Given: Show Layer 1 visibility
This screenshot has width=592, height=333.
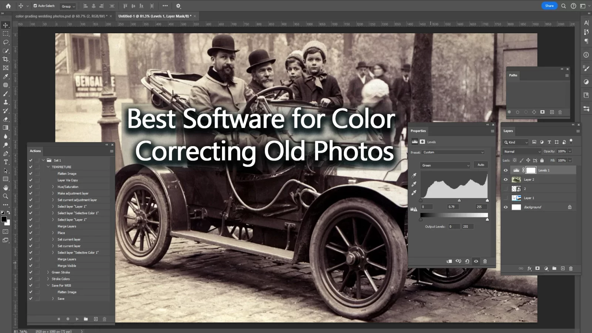Looking at the screenshot, I should point(505,198).
